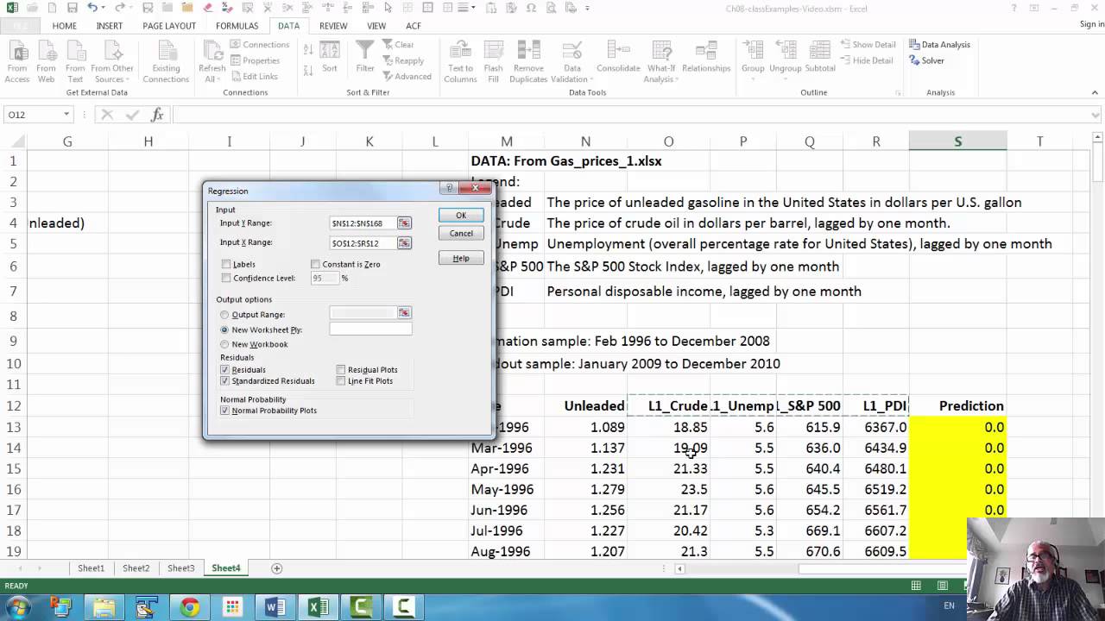Image resolution: width=1105 pixels, height=621 pixels.
Task: Open the Name Box dropdown arrow
Action: coord(66,115)
